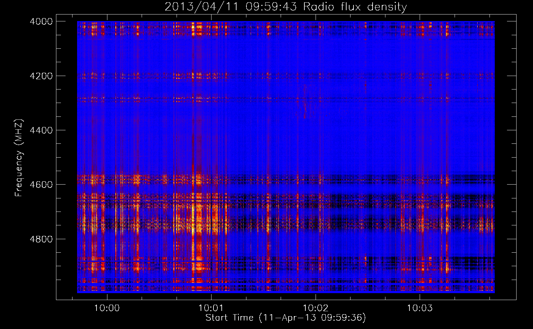Click the 10:01 time tick label

coord(211,308)
